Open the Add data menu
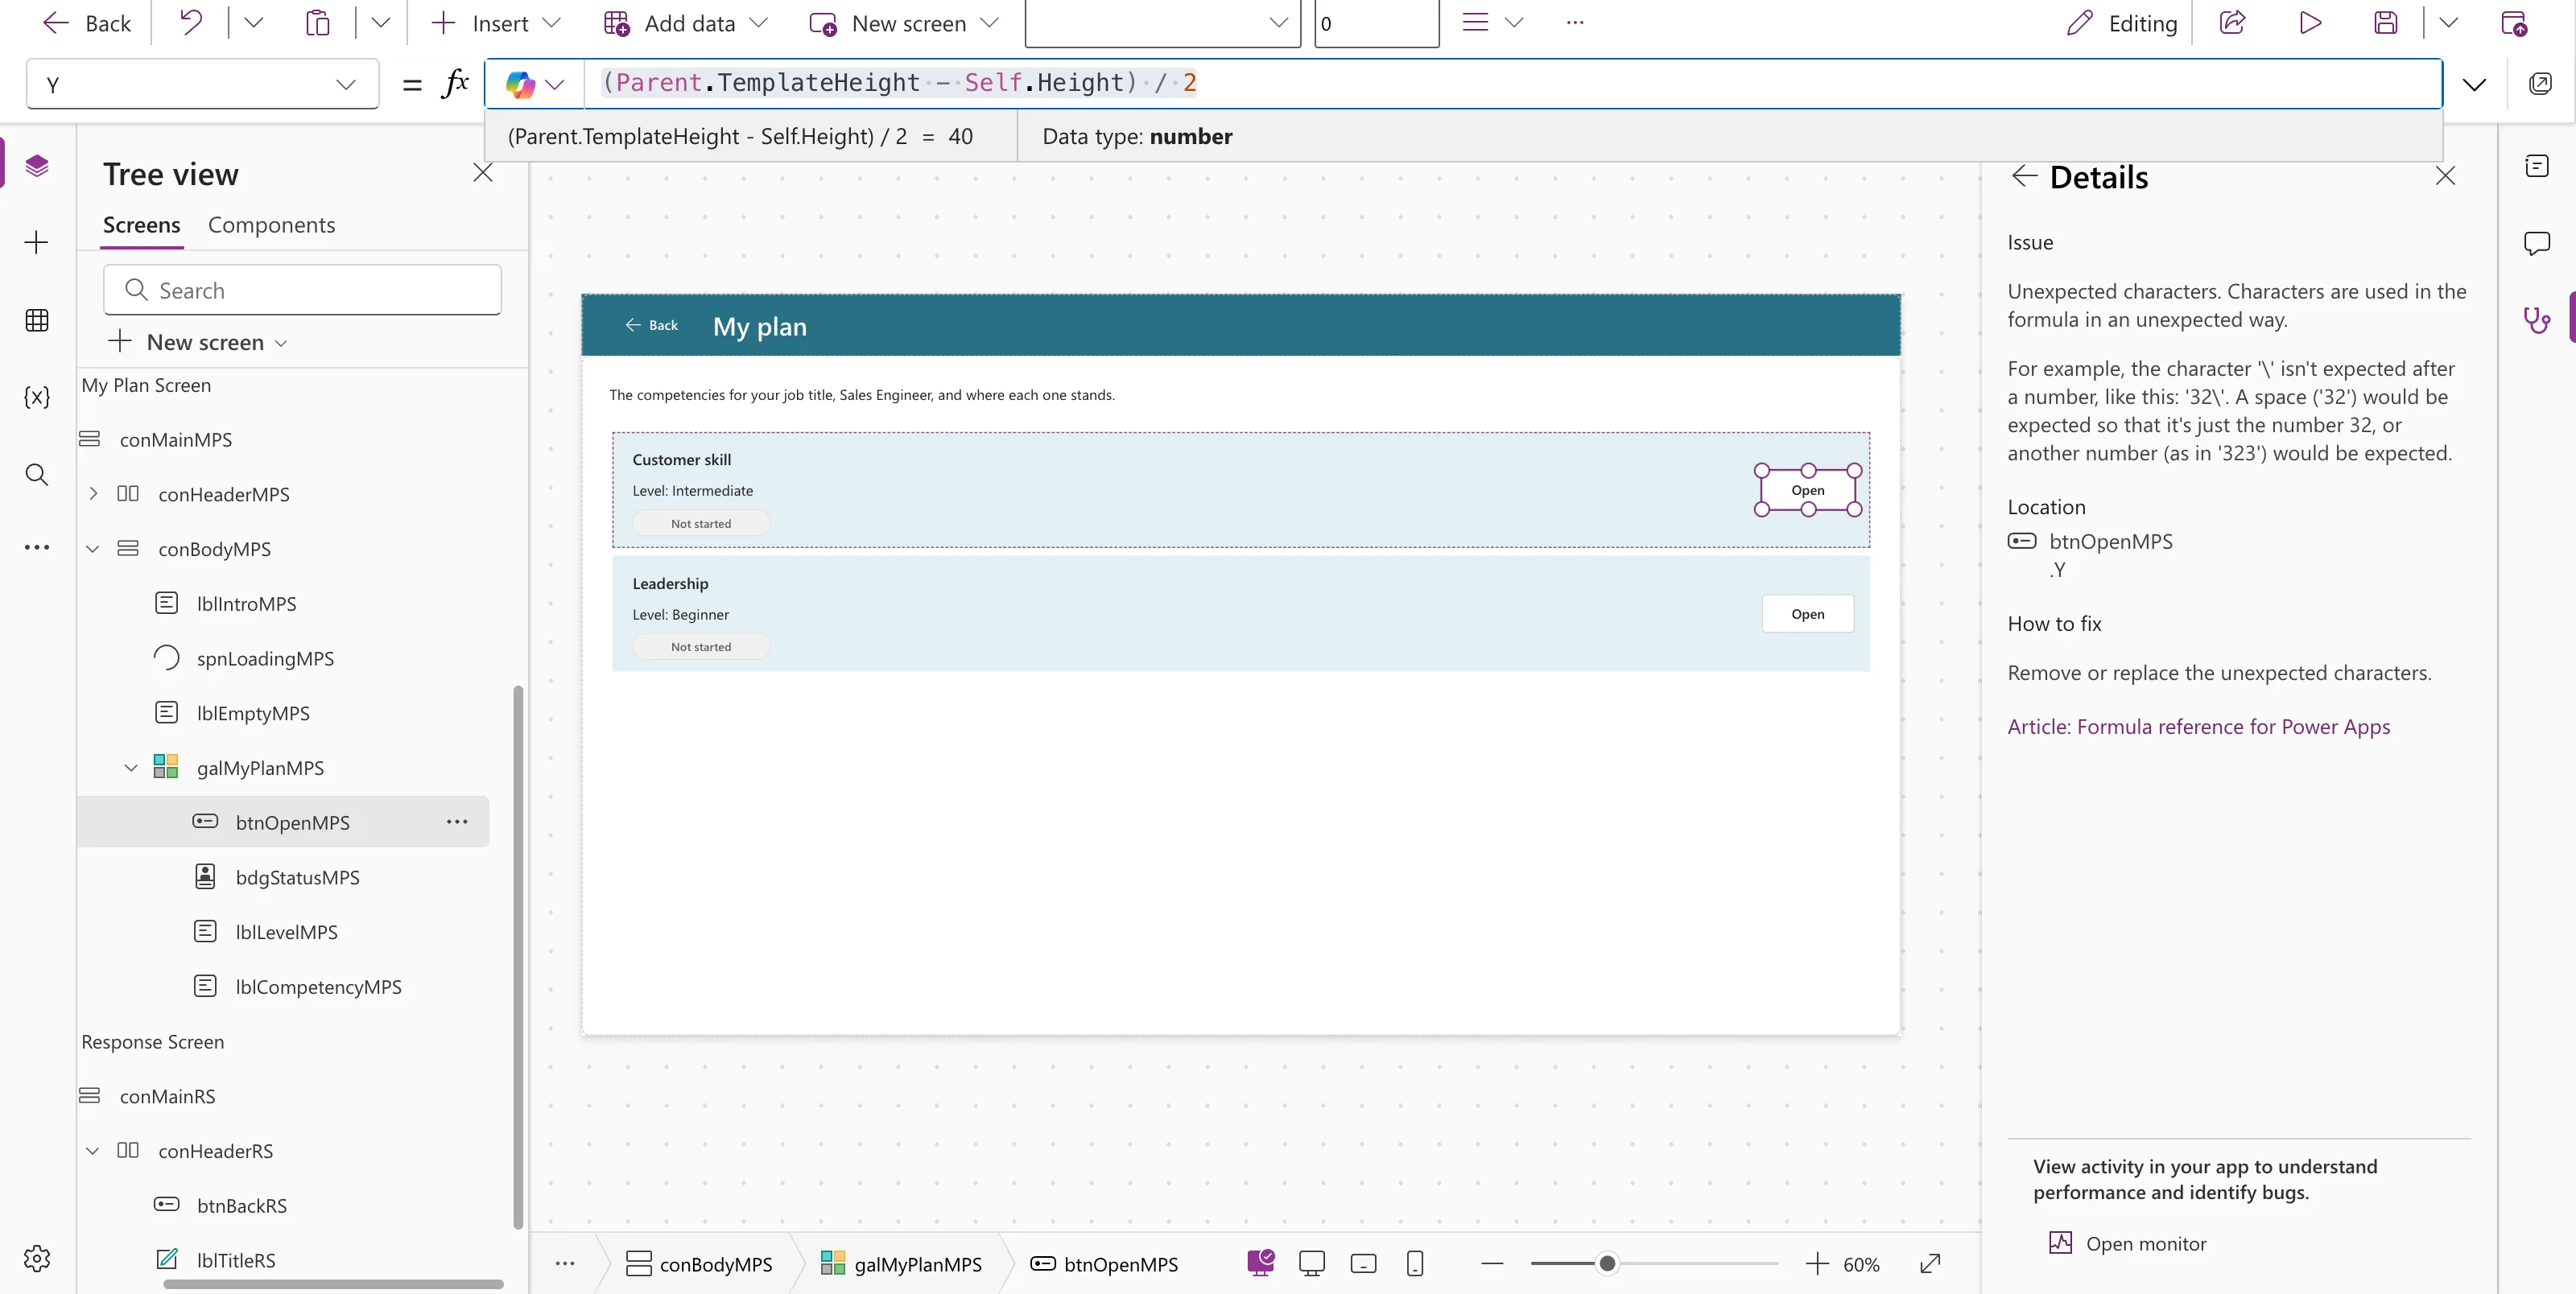2576x1294 pixels. point(687,23)
